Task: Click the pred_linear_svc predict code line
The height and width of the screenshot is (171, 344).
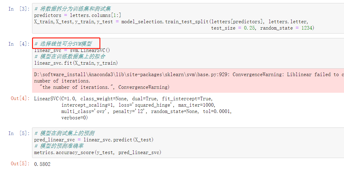Action: (x=94, y=140)
